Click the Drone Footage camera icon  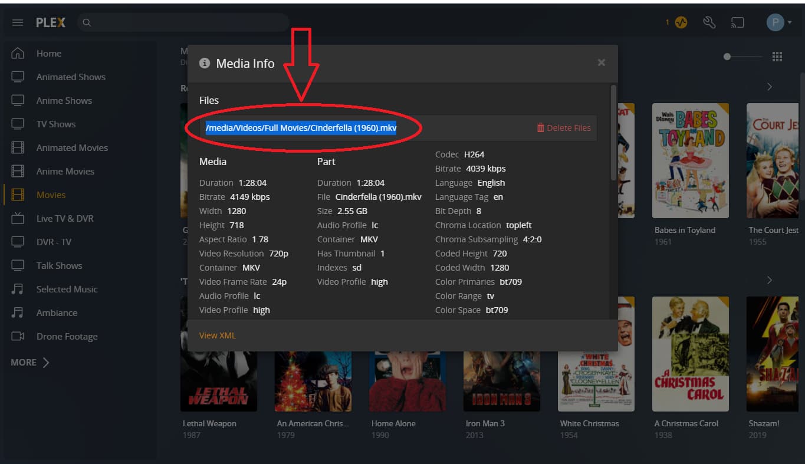(18, 336)
